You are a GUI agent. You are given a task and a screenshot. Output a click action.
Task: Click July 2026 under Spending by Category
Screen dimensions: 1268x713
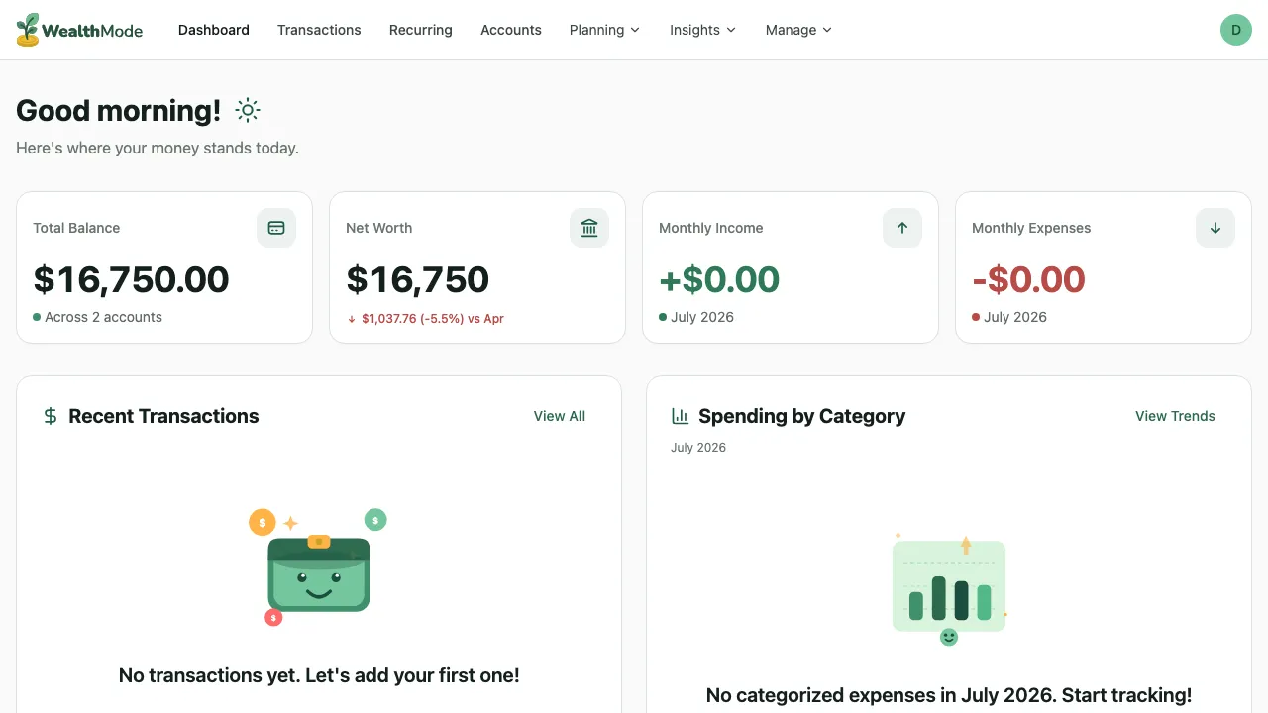698,448
